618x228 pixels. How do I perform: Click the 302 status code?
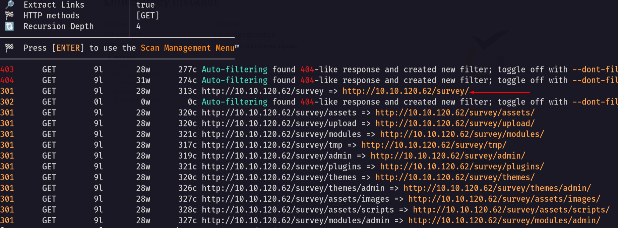[7, 102]
